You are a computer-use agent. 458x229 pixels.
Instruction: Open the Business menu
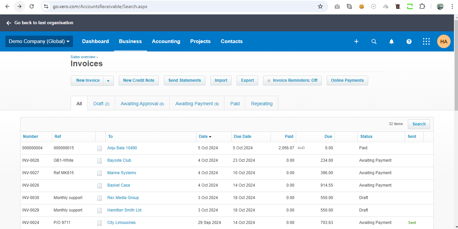click(x=130, y=41)
